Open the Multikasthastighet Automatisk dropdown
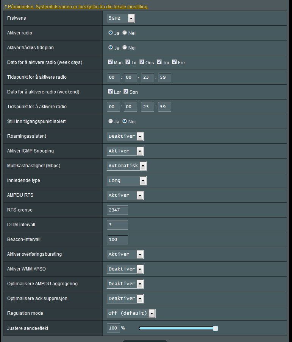This screenshot has height=342, width=292. point(126,166)
